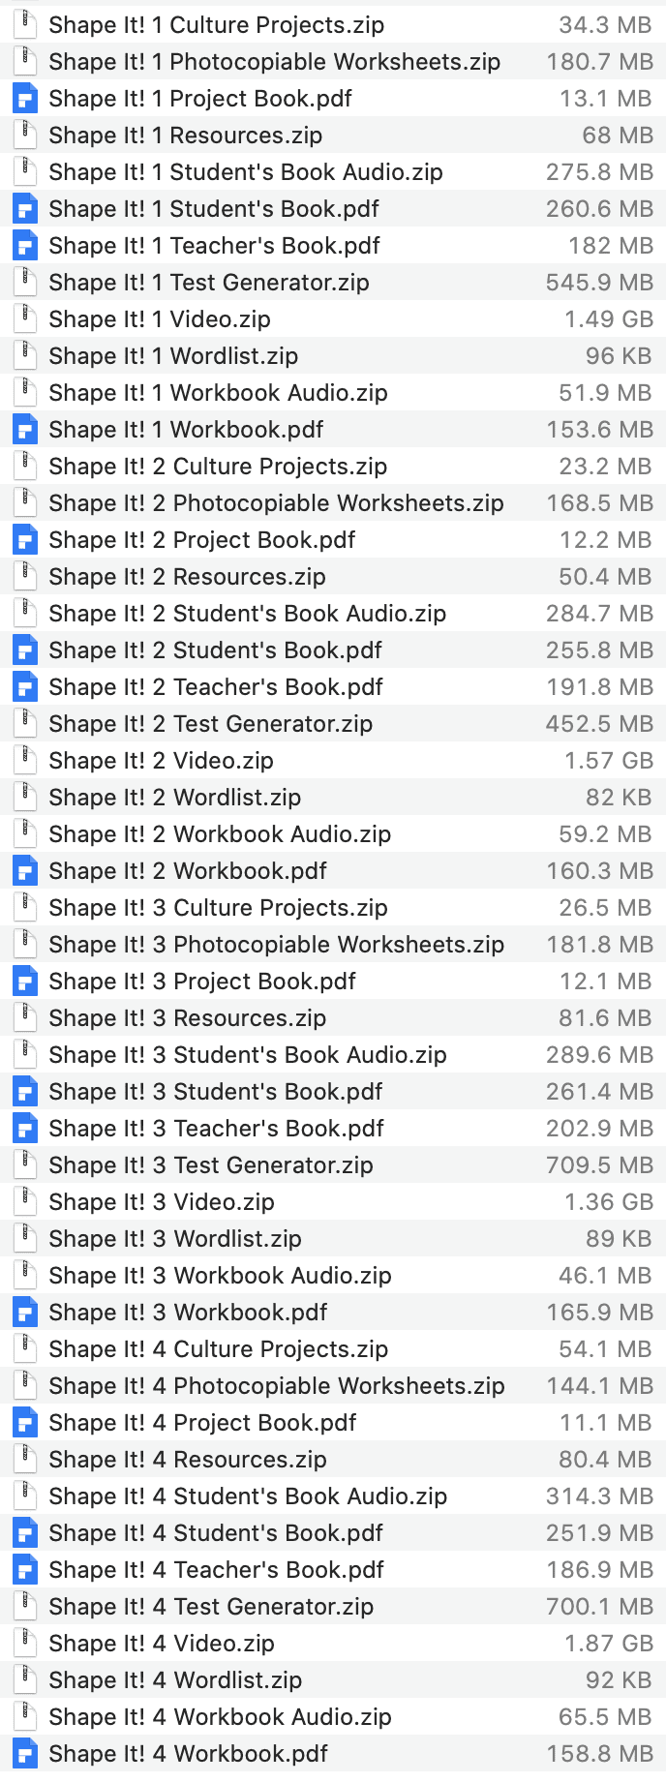Click the zip icon for Shape It! 2 Resources

[x=24, y=576]
